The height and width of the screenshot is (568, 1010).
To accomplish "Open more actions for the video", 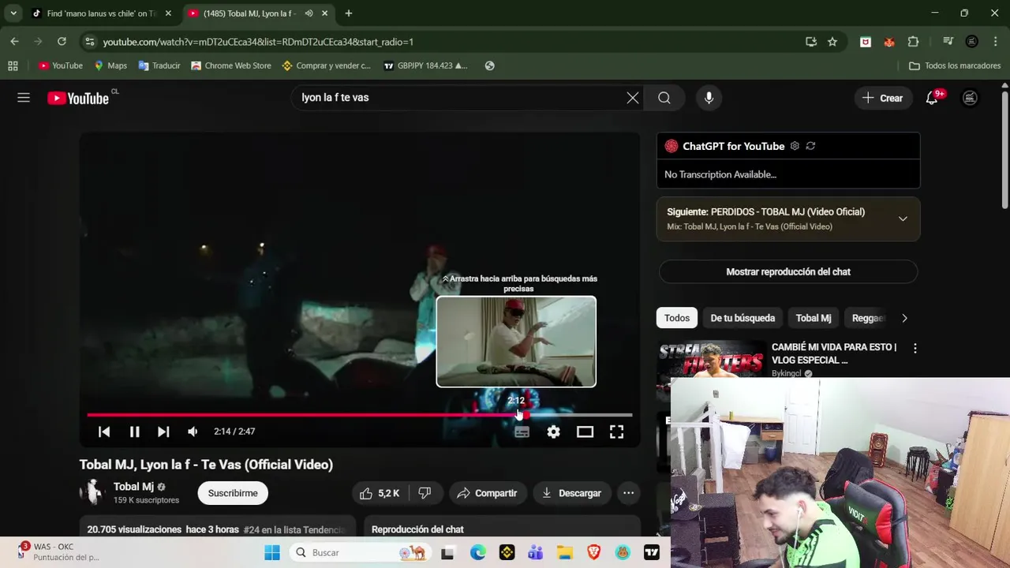I will coord(628,493).
